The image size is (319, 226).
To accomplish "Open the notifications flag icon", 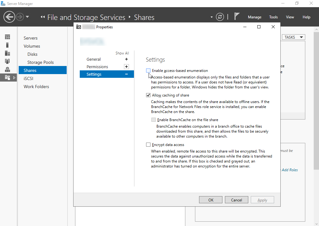I will pyautogui.click(x=236, y=16).
